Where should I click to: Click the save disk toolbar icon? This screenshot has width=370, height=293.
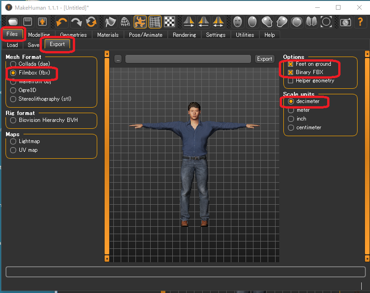click(x=28, y=22)
